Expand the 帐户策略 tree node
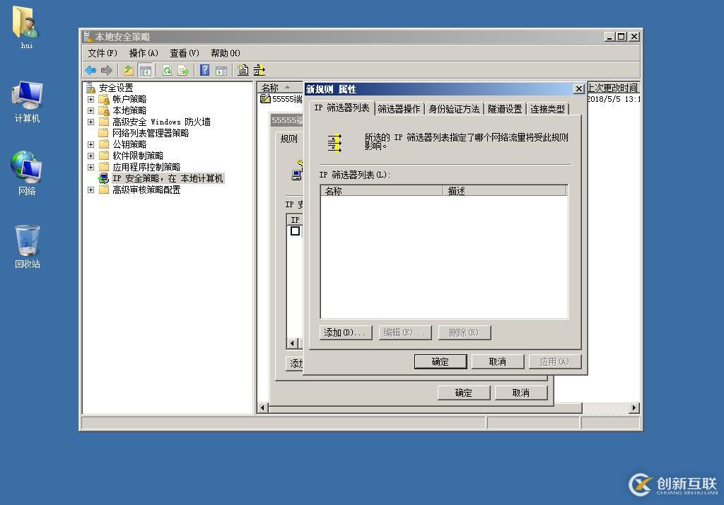This screenshot has height=505, width=724. point(91,99)
